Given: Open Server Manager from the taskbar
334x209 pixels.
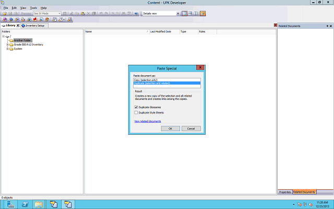Looking at the screenshot, I should pyautogui.click(x=10, y=204).
